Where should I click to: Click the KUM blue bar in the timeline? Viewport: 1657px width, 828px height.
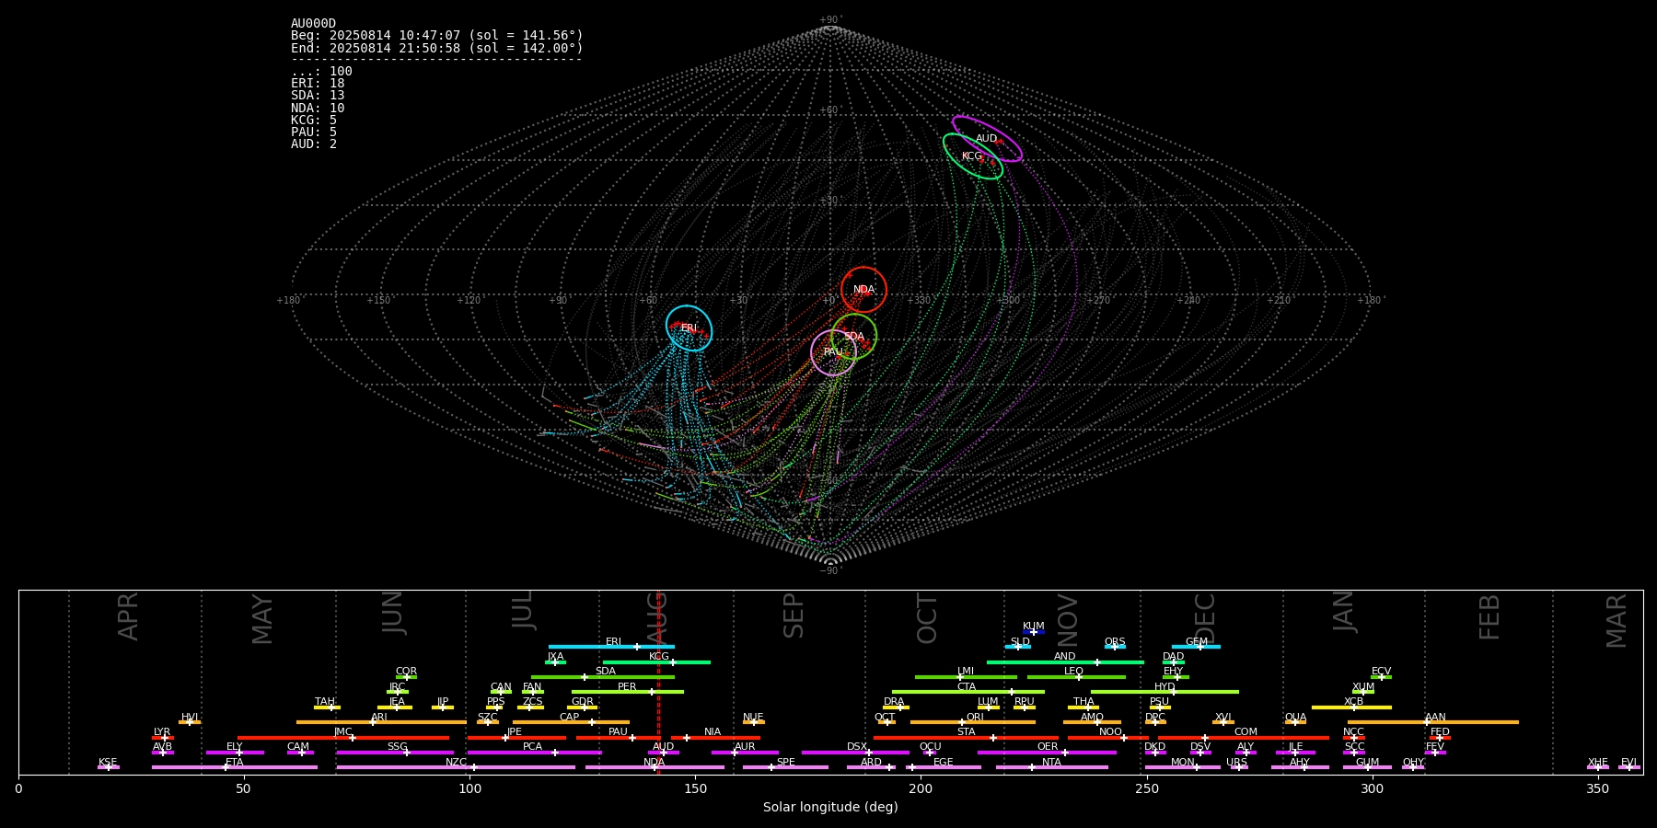pos(1034,632)
